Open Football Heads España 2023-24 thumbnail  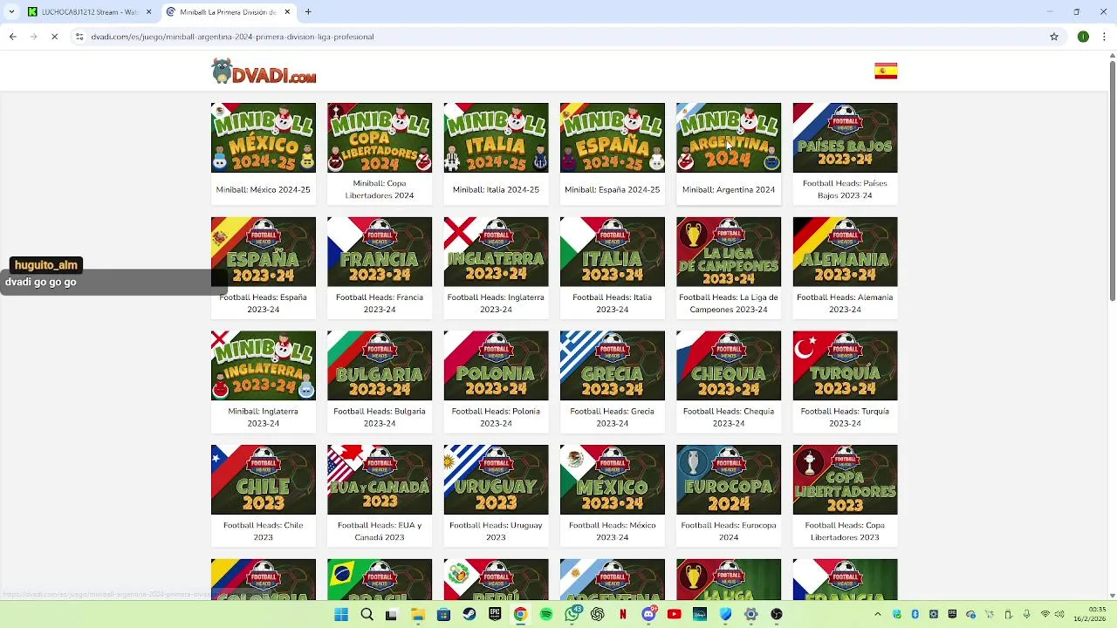[264, 252]
